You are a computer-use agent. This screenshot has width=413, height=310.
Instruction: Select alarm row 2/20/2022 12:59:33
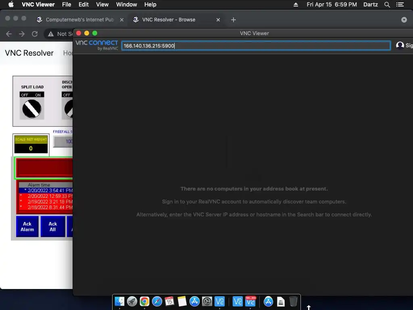pyautogui.click(x=46, y=196)
